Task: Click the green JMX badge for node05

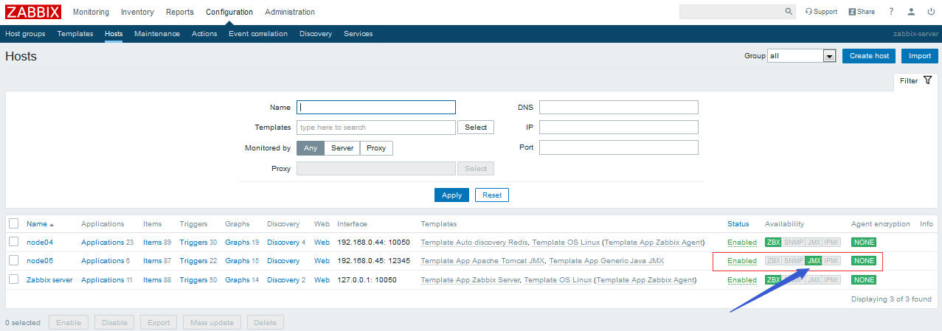Action: click(x=814, y=261)
